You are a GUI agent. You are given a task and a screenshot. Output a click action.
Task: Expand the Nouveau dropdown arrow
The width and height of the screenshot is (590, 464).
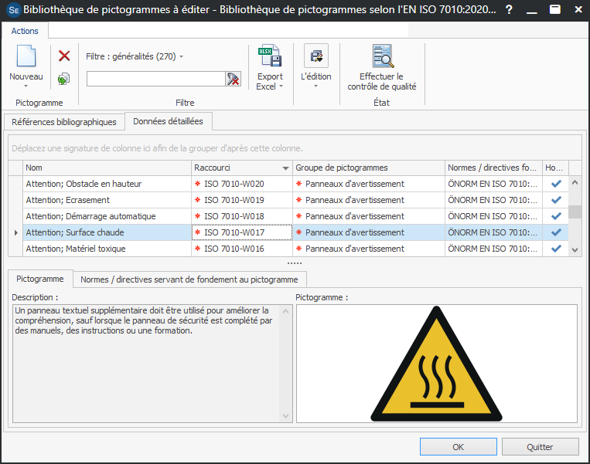[26, 86]
